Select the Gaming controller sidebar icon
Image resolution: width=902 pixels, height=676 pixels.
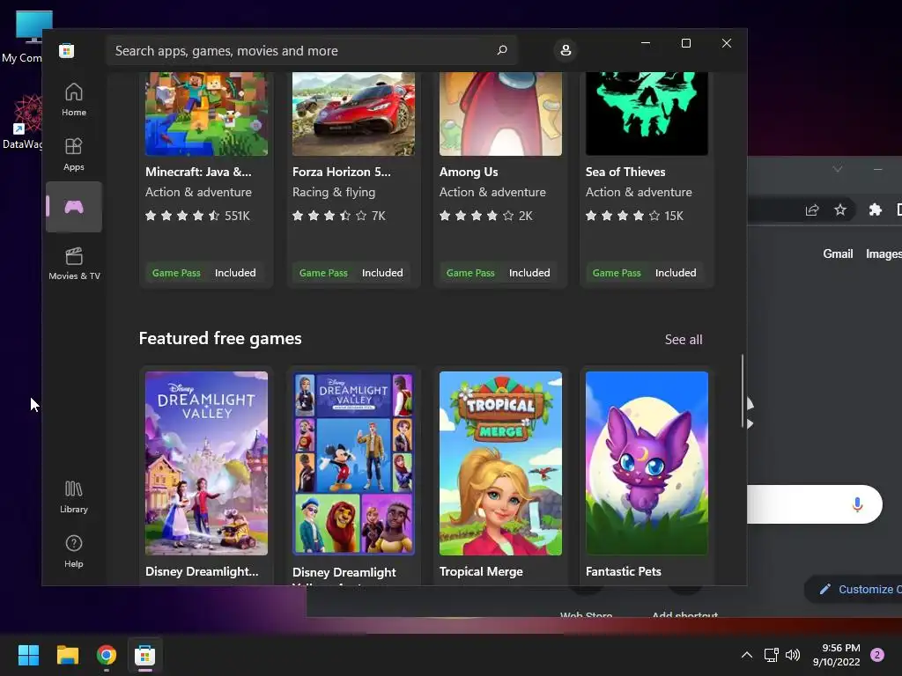[x=74, y=207]
